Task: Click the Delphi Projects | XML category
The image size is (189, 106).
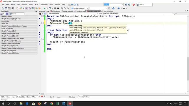Action: click(19, 51)
